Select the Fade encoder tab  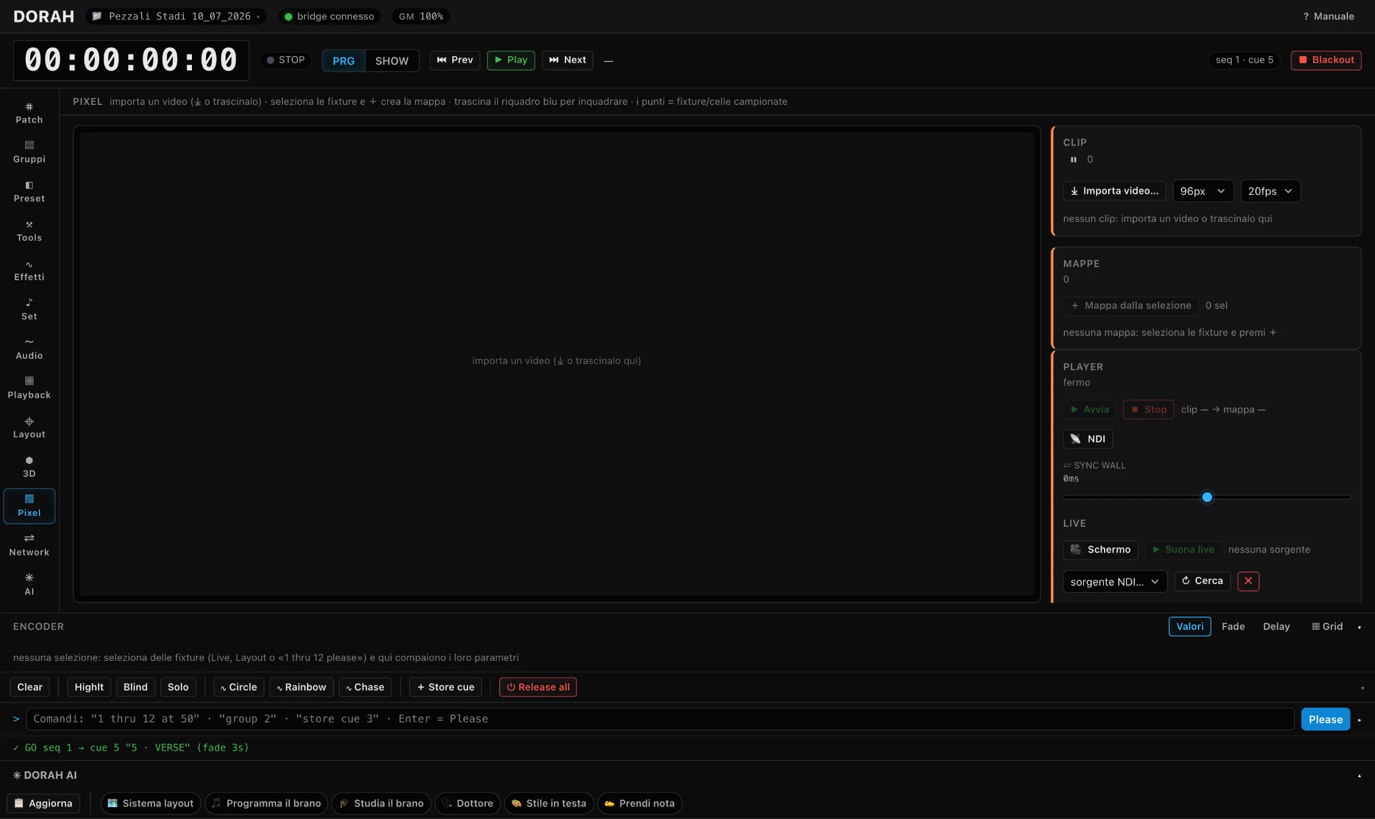pyautogui.click(x=1233, y=627)
